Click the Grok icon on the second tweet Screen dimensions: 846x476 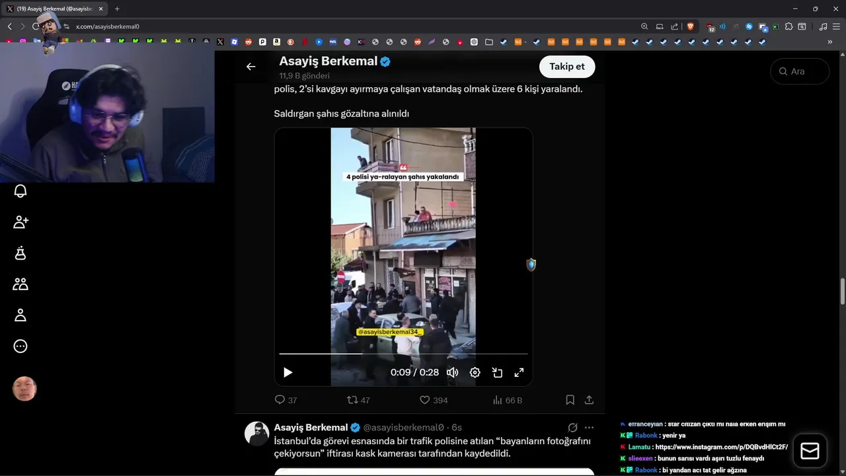coord(572,428)
